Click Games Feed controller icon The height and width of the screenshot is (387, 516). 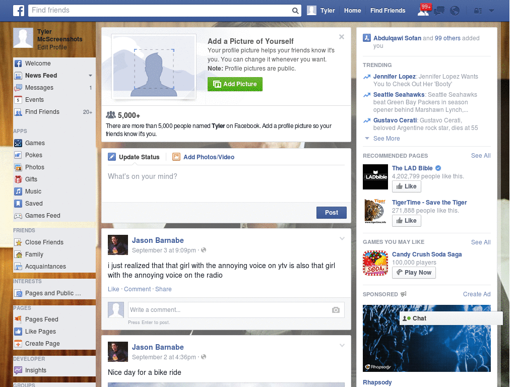click(x=18, y=216)
